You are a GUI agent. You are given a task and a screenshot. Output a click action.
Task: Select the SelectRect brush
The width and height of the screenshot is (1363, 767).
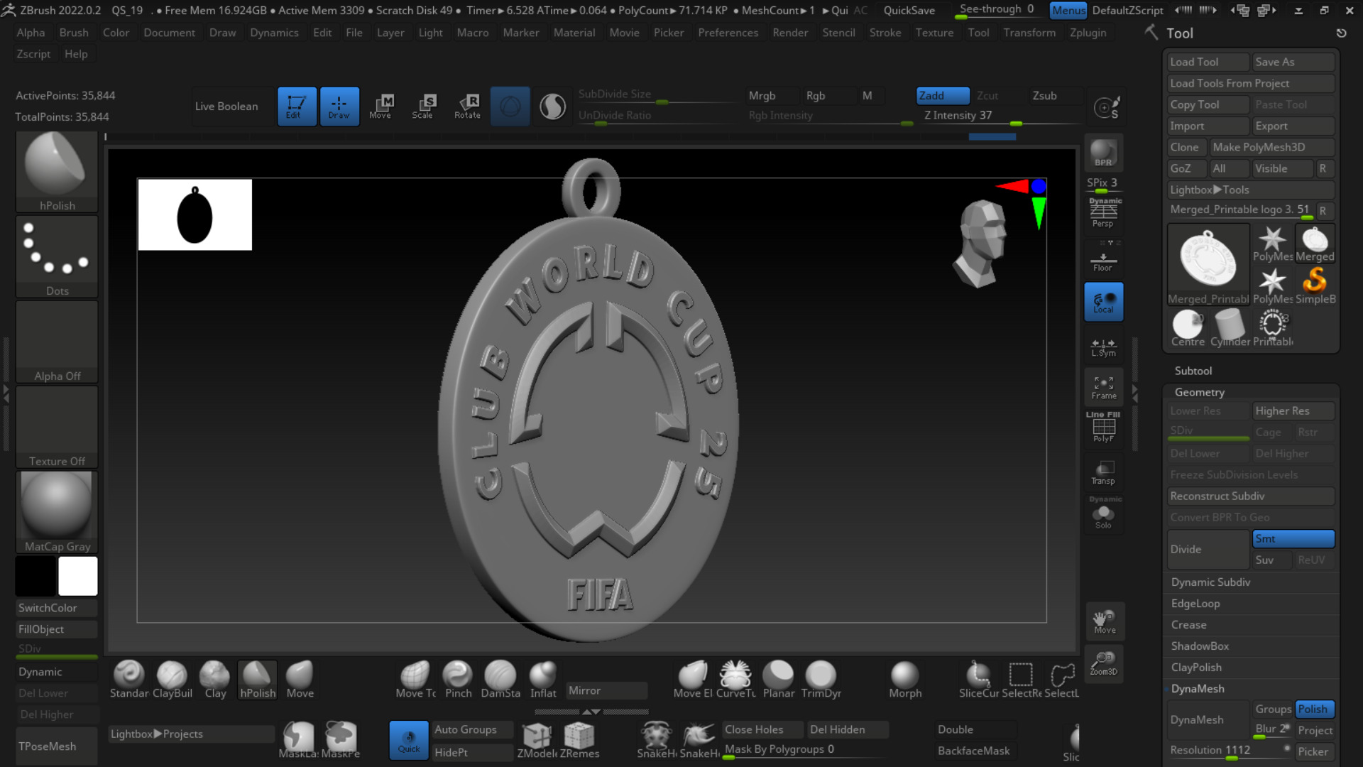[x=1022, y=680]
